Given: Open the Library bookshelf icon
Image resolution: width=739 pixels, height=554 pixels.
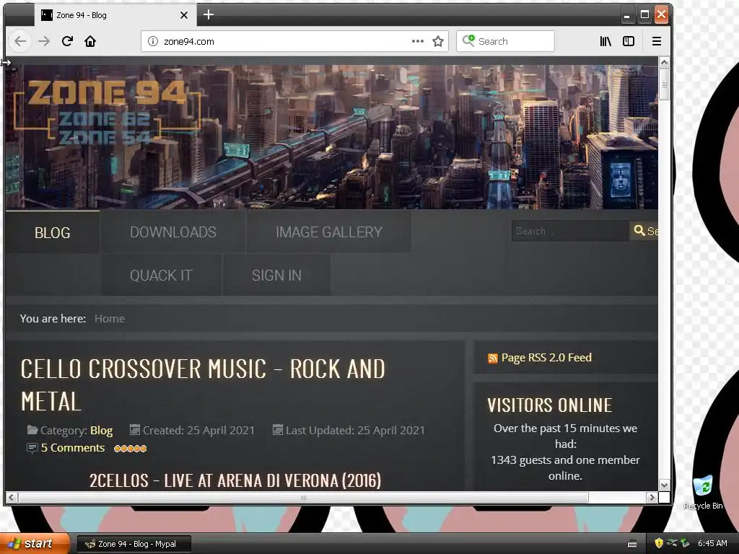Looking at the screenshot, I should pos(605,41).
